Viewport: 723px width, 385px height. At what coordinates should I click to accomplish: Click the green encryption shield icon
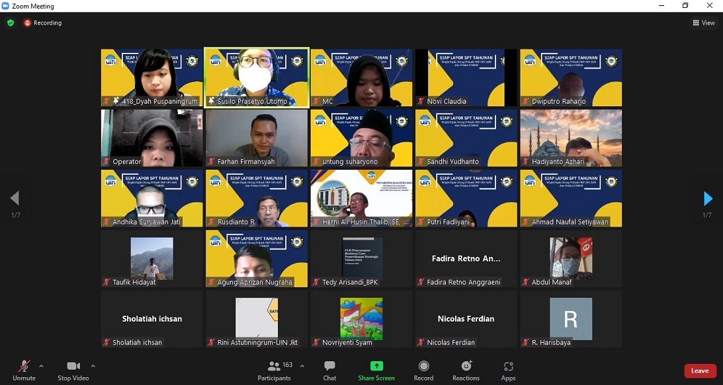tap(11, 22)
